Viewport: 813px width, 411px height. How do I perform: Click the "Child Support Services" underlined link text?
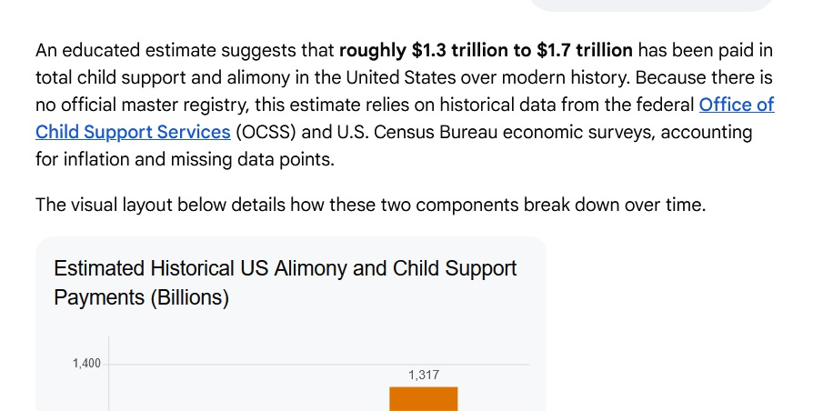coord(133,132)
